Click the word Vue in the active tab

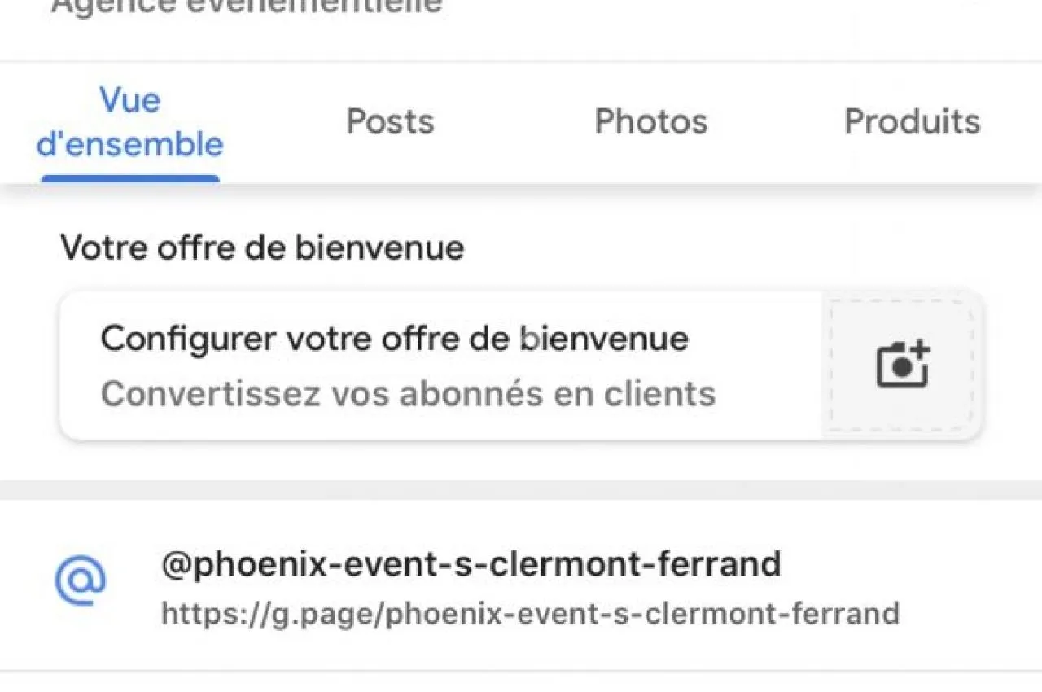(130, 101)
